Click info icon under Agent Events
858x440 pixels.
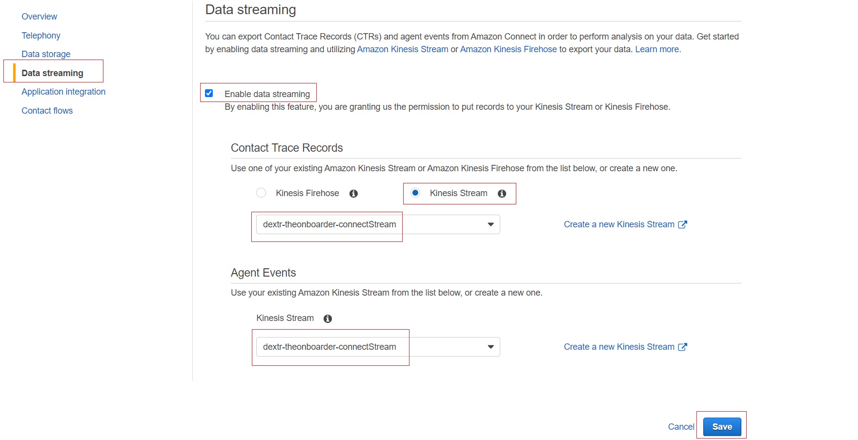328,319
